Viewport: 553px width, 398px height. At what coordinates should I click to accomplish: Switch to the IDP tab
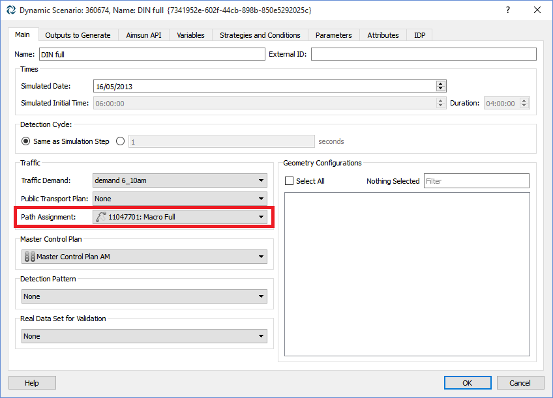click(420, 35)
